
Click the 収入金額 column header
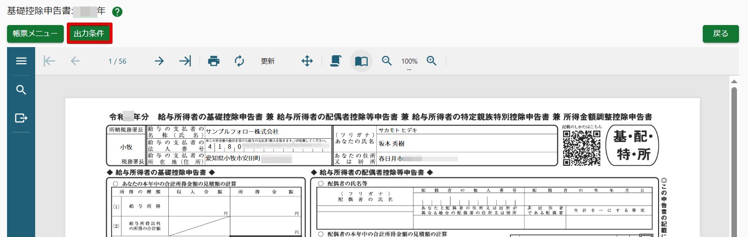(x=199, y=192)
